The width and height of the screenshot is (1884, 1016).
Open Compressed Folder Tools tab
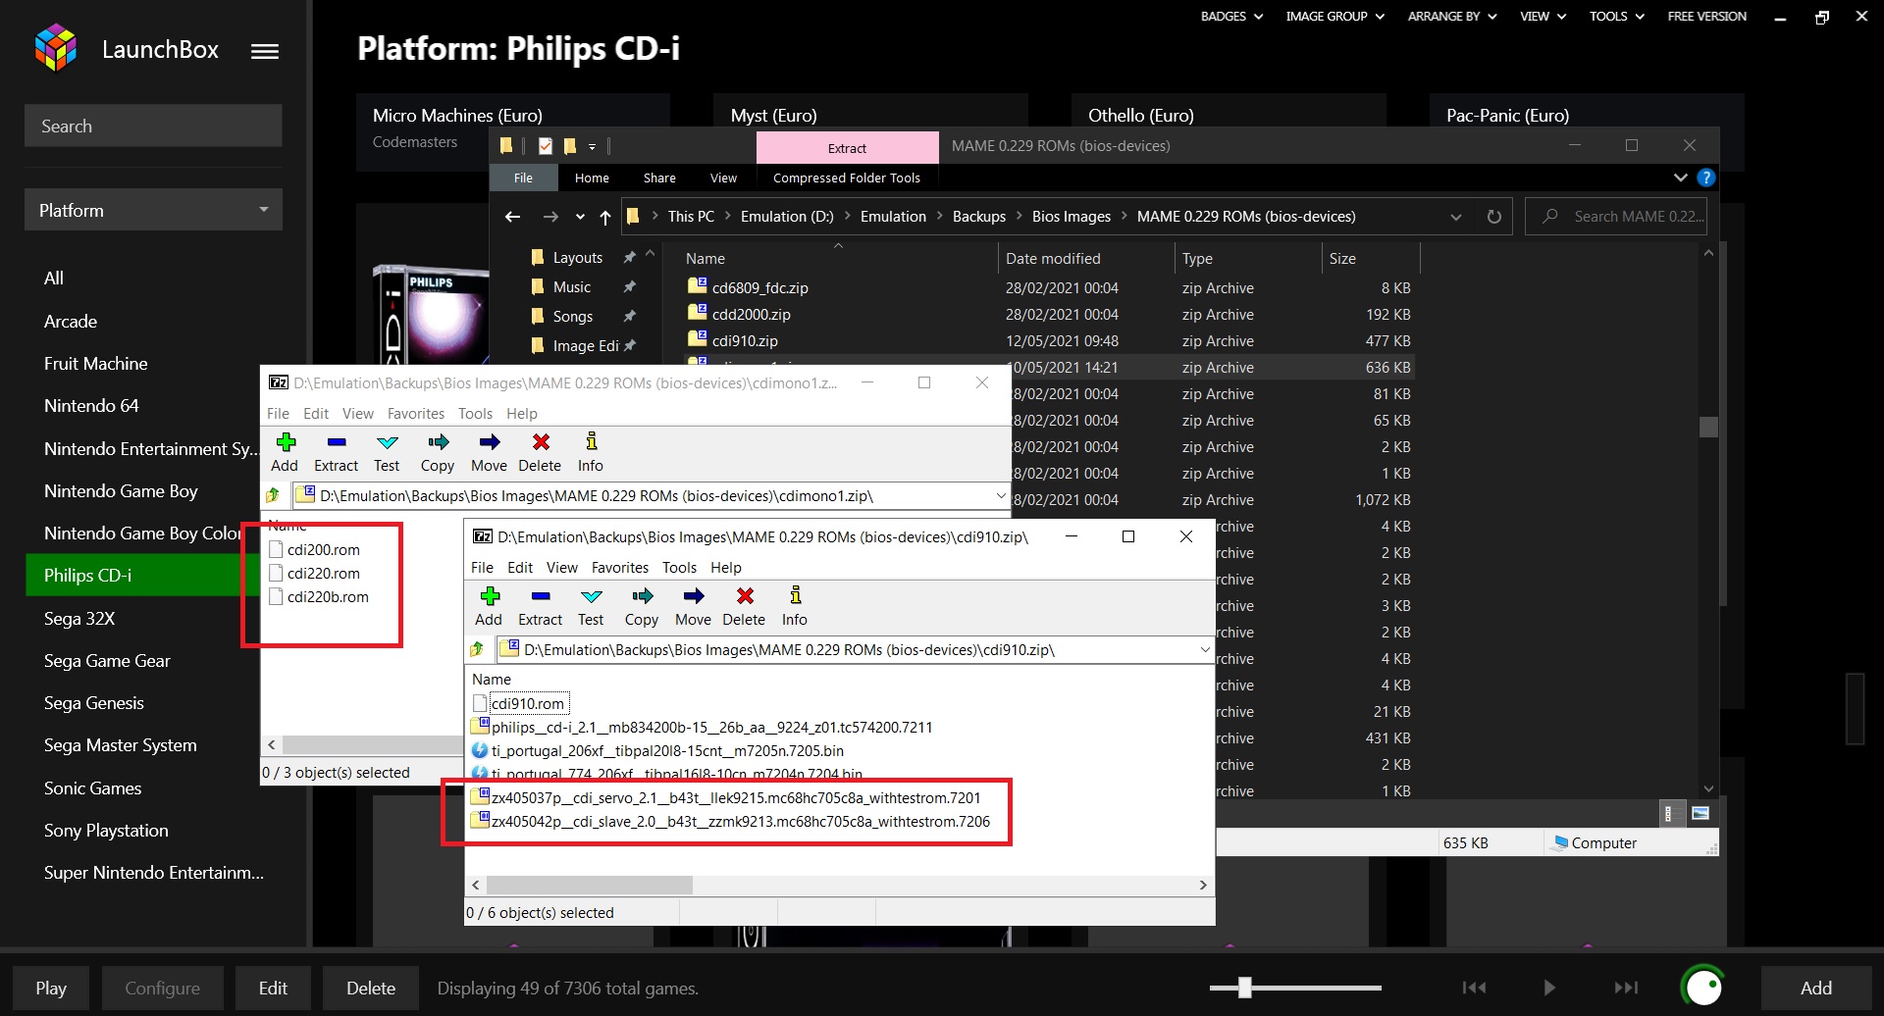click(x=847, y=178)
